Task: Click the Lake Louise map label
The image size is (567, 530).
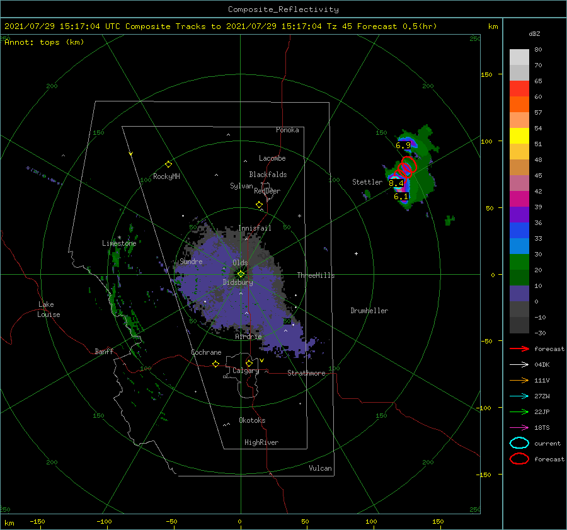Action: pyautogui.click(x=49, y=309)
